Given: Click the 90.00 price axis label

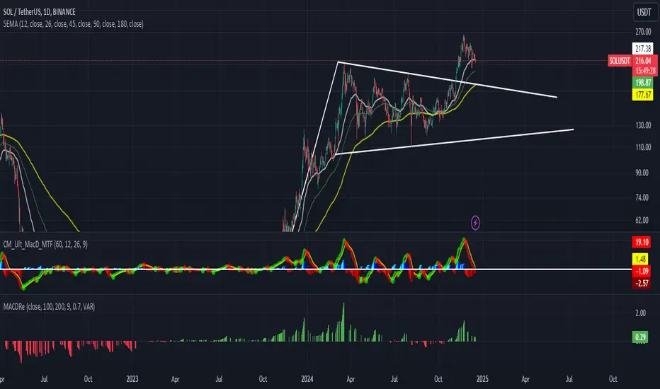Looking at the screenshot, I should (642, 173).
